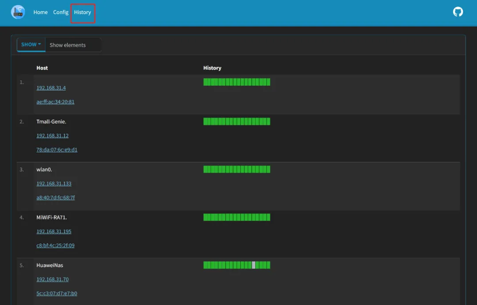Screen dimensions: 477x305
Task: Click last green history block for wlan0
Action: (268, 169)
